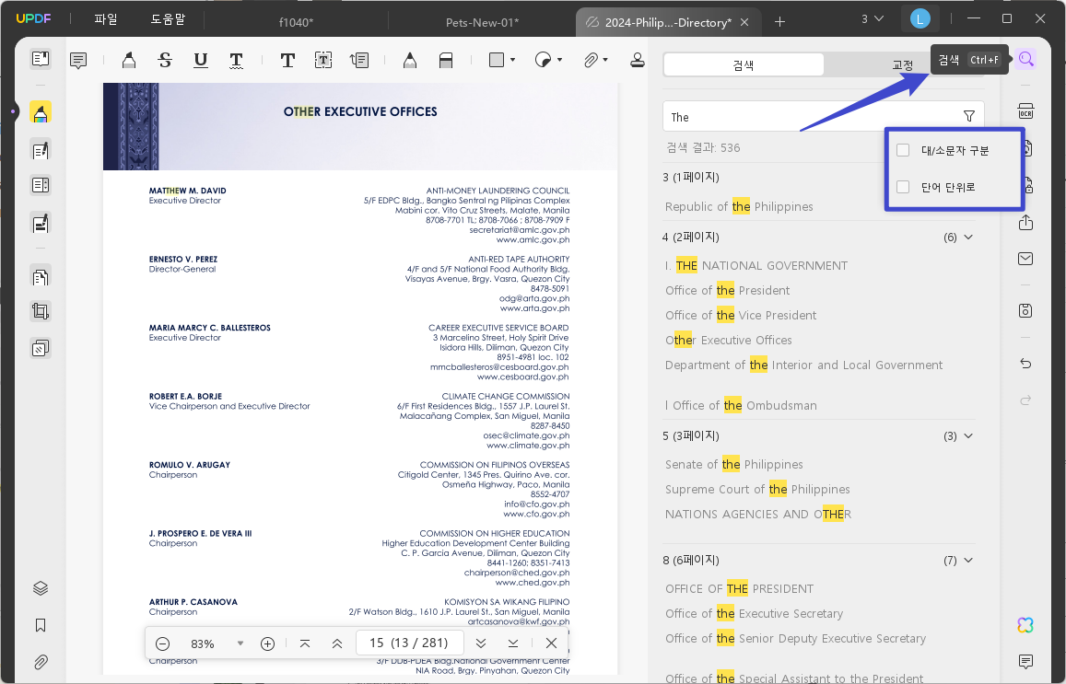Select the underline text tool
The image size is (1066, 684).
coord(201,61)
